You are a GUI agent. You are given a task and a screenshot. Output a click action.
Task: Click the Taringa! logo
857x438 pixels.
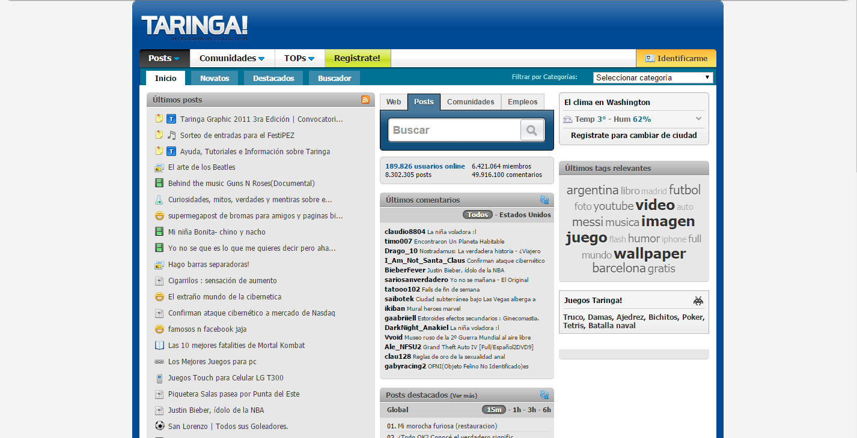pyautogui.click(x=194, y=28)
